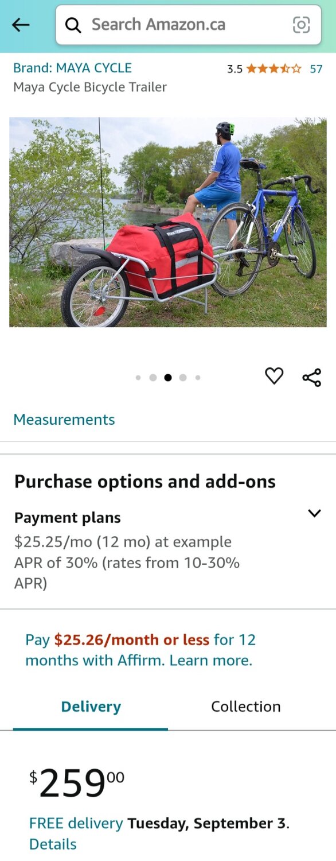Viewport: 336px width, 861px height.
Task: Select the last image carousel dot
Action: [x=198, y=377]
